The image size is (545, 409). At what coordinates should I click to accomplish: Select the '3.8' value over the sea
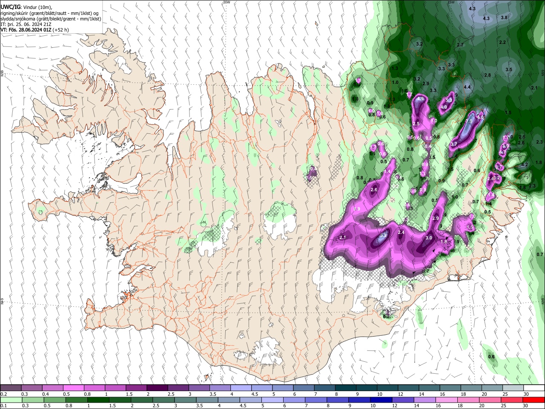tap(504, 17)
